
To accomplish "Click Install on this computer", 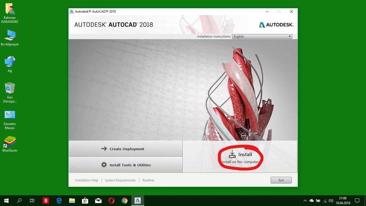I will pos(240,157).
